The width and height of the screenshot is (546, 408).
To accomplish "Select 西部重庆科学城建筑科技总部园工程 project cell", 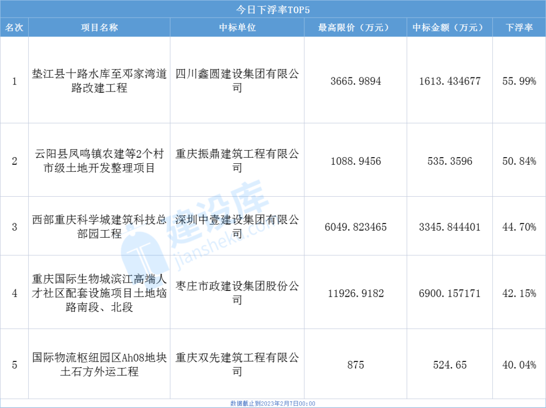I will 99,226.
